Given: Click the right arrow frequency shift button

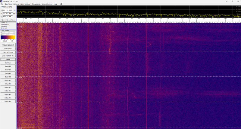Looking at the screenshot, I should click(4, 20).
